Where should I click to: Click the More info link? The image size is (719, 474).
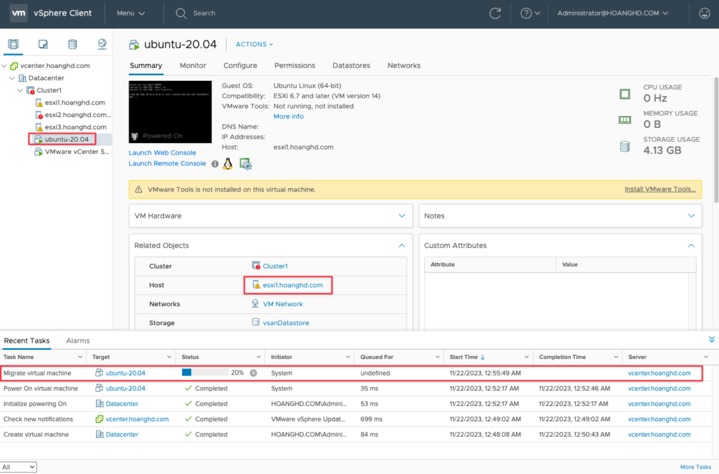(289, 117)
